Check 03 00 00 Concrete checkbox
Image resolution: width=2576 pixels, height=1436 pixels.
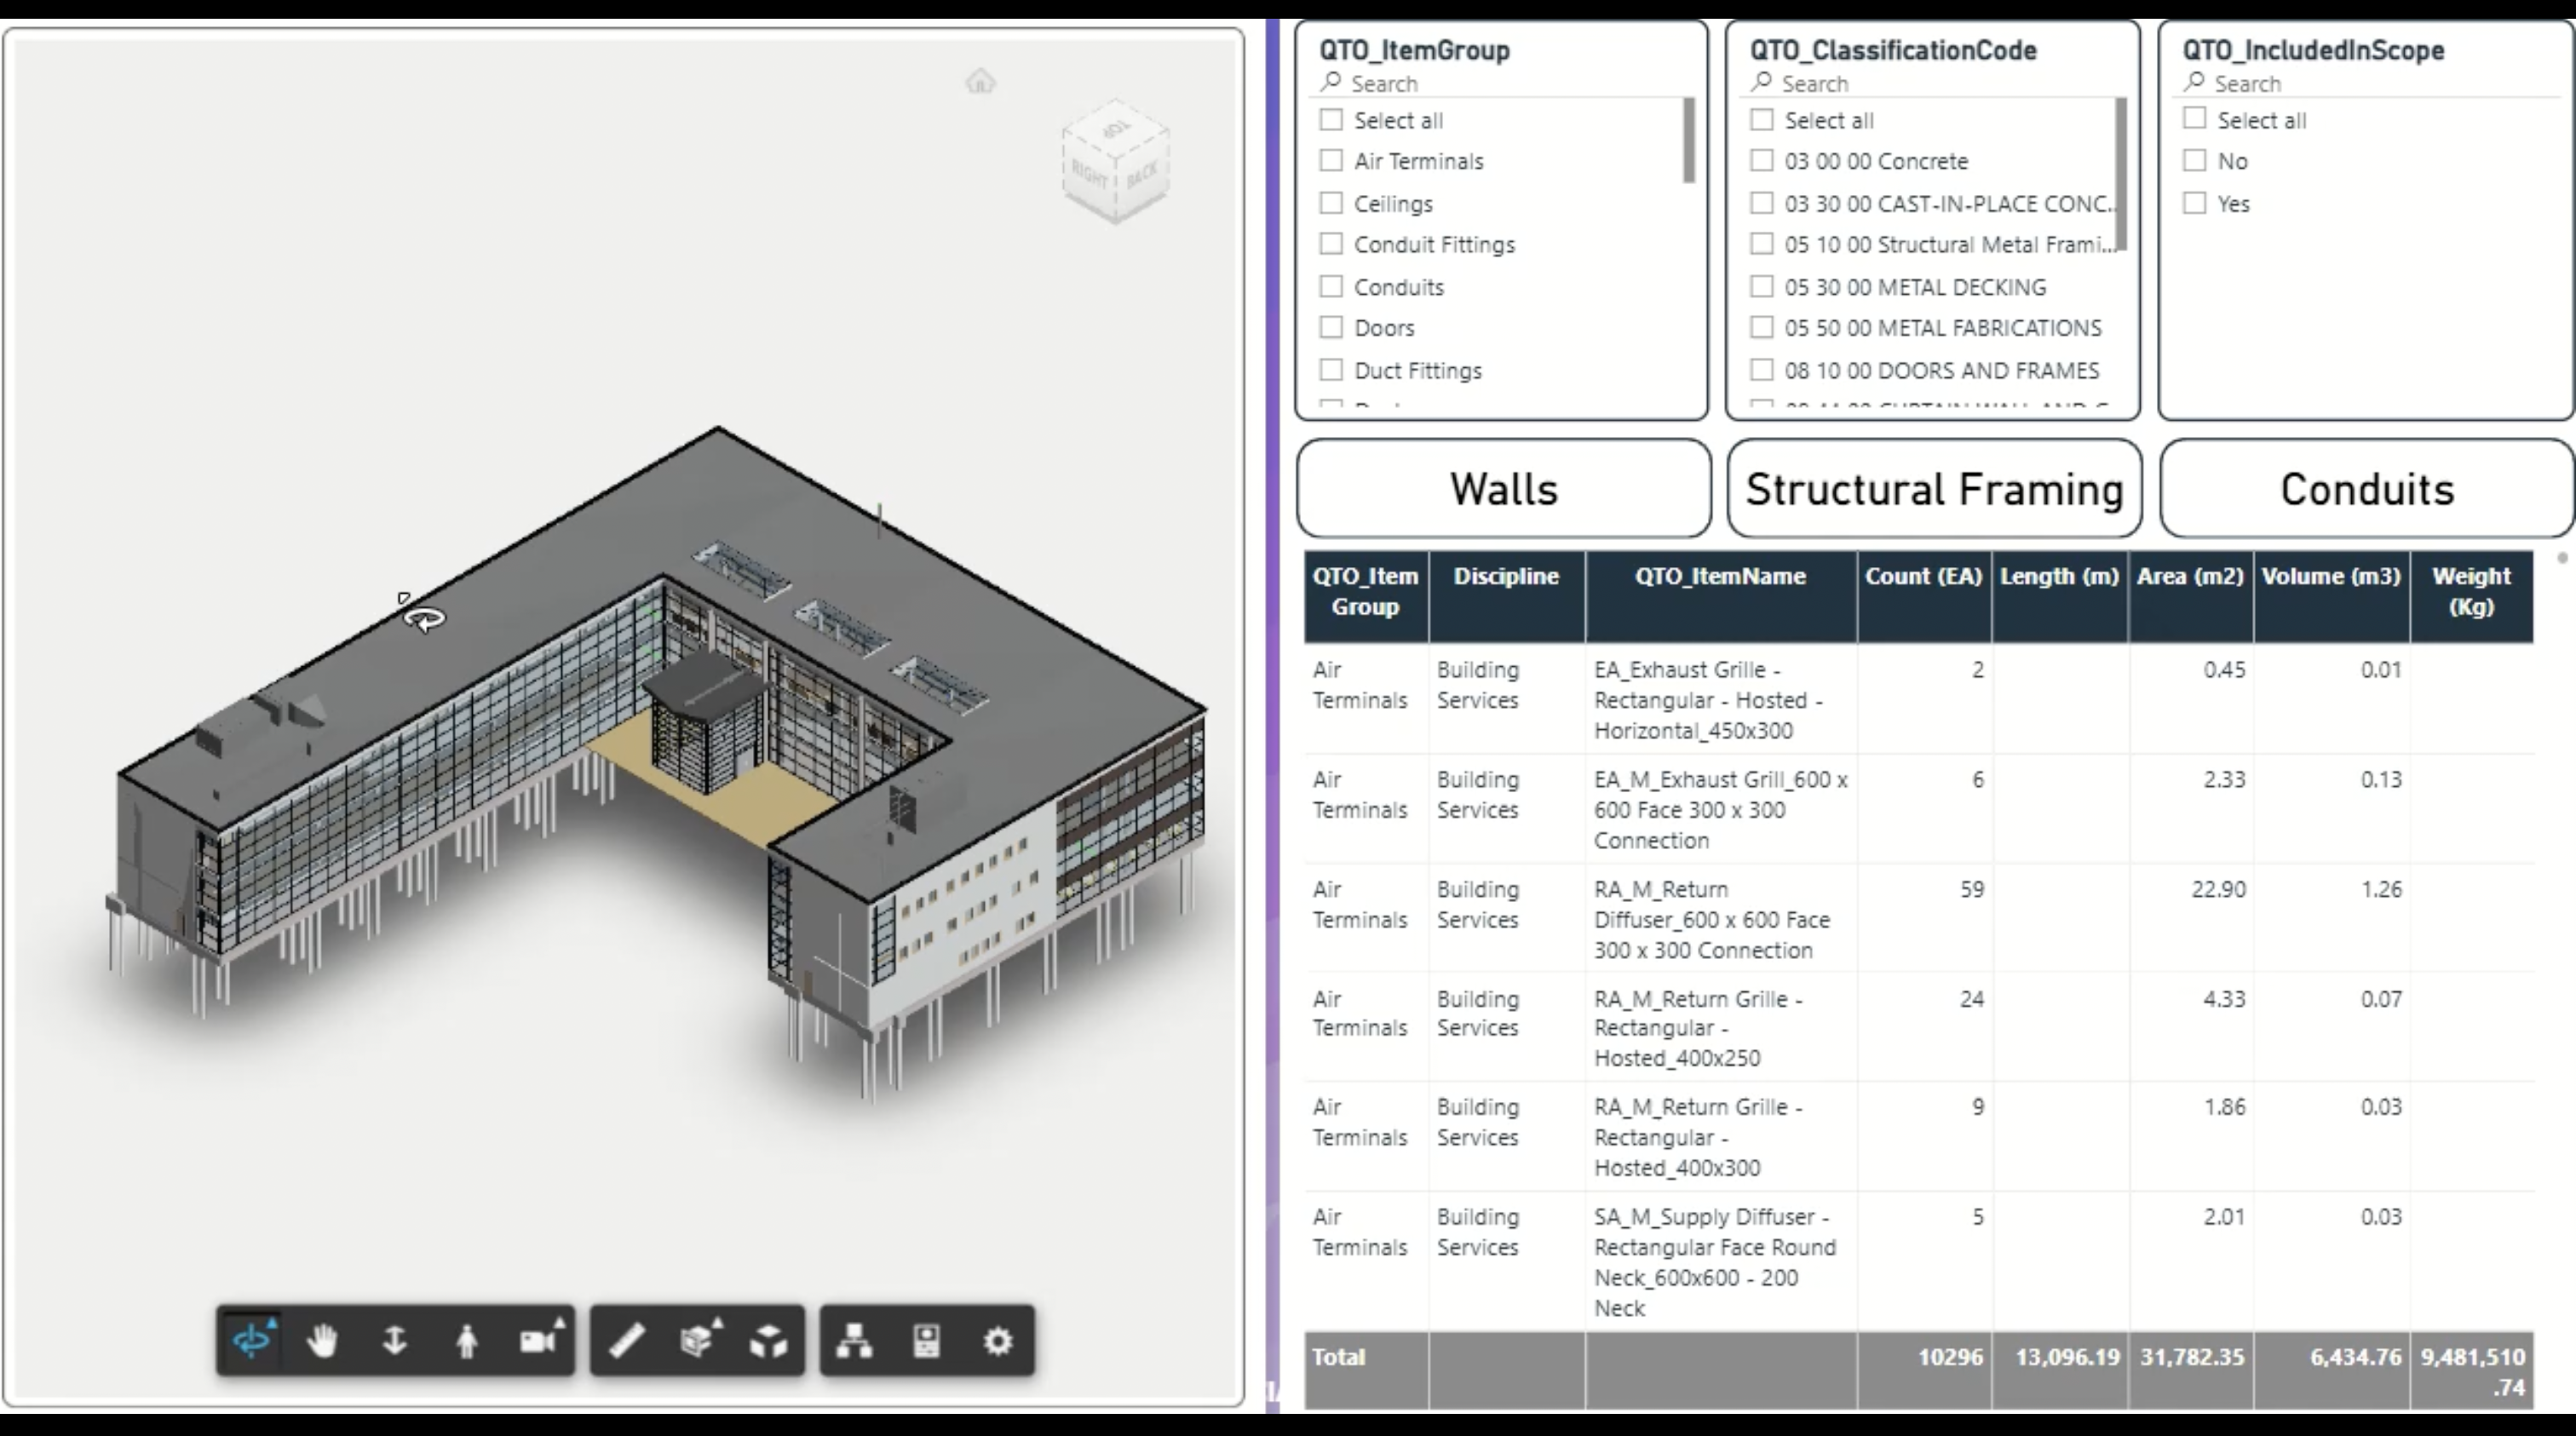tap(1762, 161)
